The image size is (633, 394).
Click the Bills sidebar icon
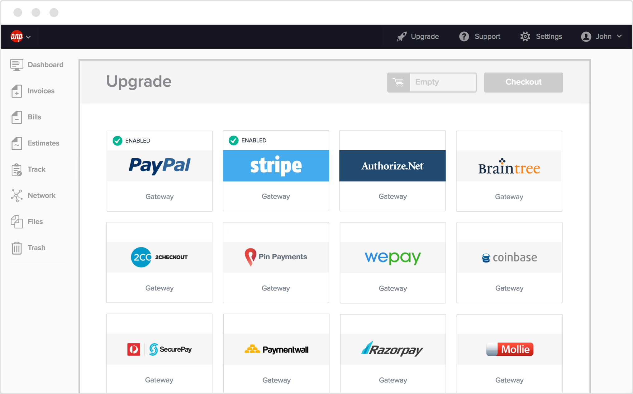click(16, 117)
